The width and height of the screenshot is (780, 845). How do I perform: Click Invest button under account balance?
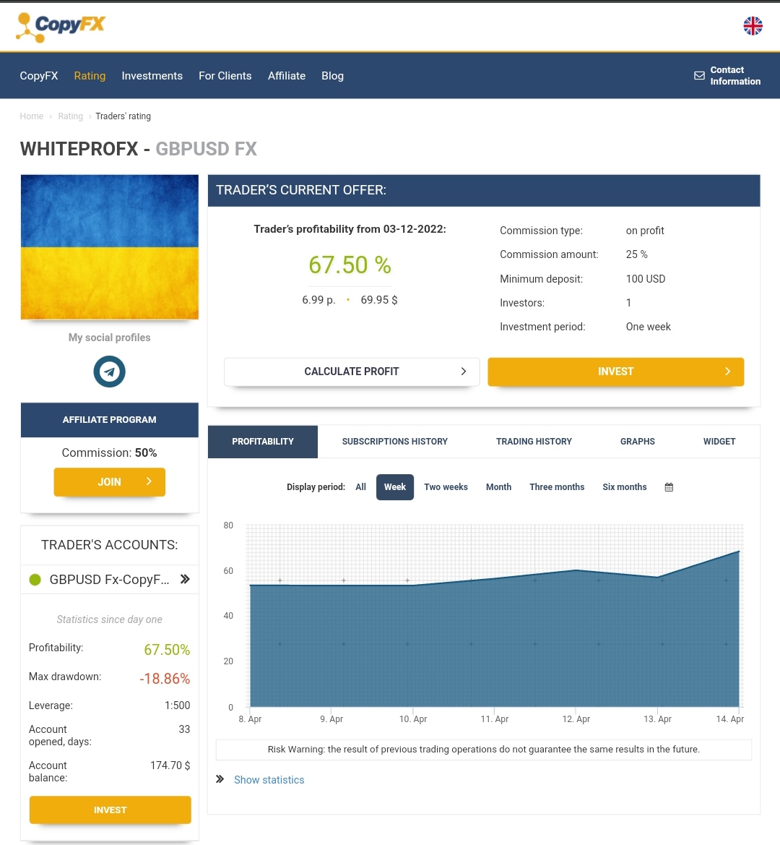[110, 810]
